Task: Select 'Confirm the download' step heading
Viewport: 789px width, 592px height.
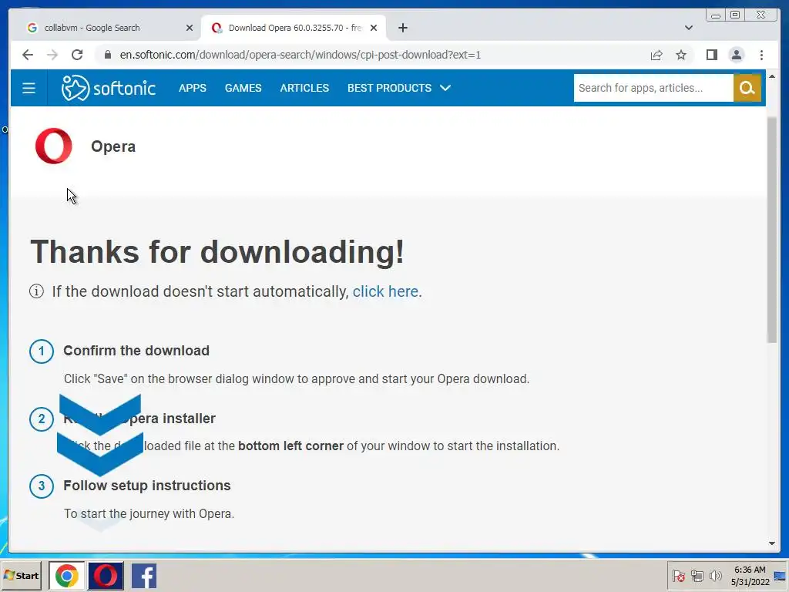Action: [136, 351]
